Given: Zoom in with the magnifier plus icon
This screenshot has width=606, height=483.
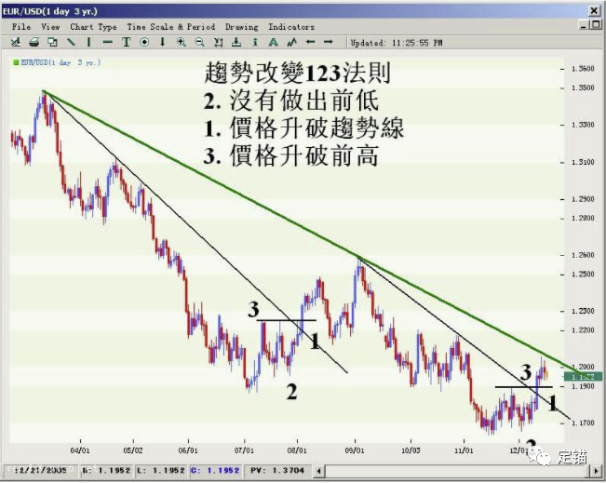Looking at the screenshot, I should point(181,42).
